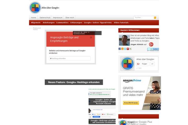Select the Anleitungen category
Viewport: 188px width, 125px height.
[49, 22]
